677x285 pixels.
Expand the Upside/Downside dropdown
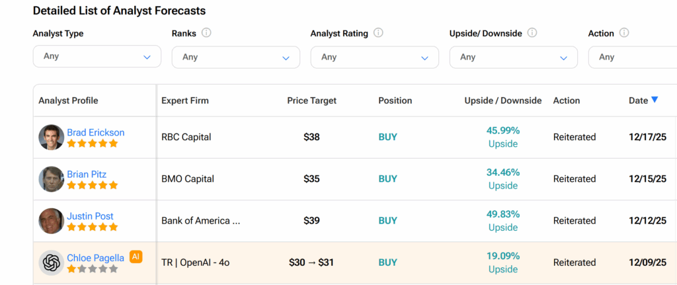(514, 57)
